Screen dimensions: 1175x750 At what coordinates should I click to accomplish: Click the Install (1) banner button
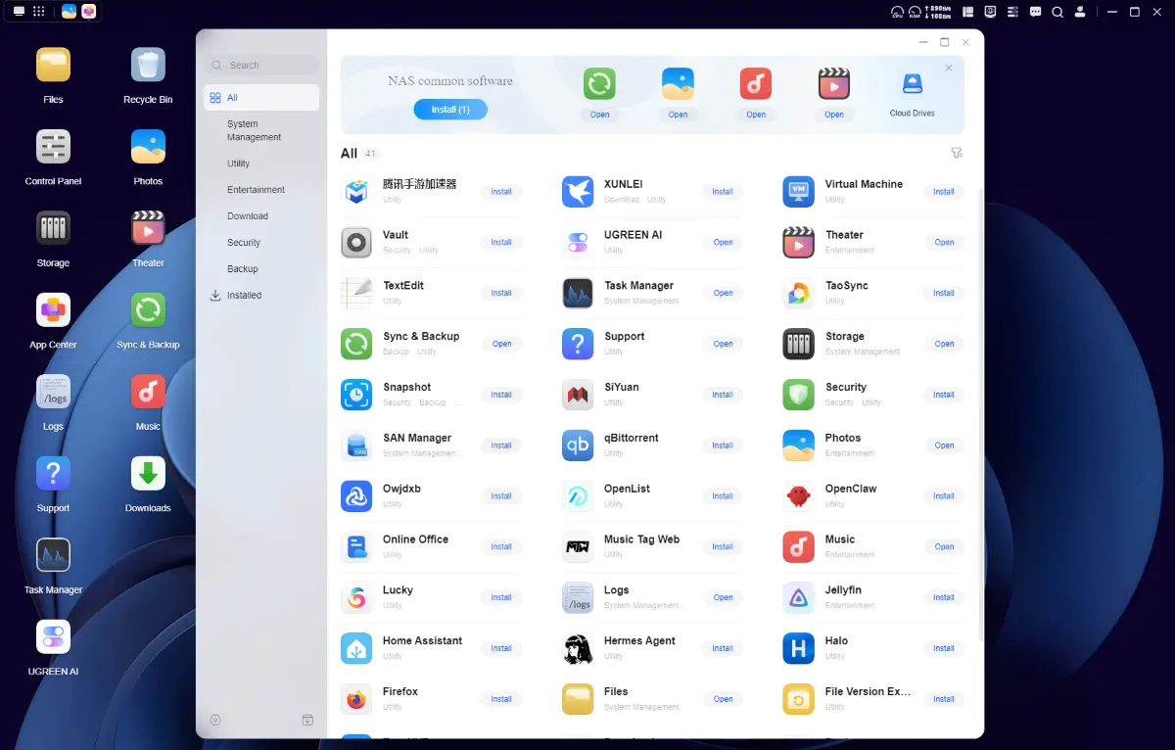click(x=450, y=110)
